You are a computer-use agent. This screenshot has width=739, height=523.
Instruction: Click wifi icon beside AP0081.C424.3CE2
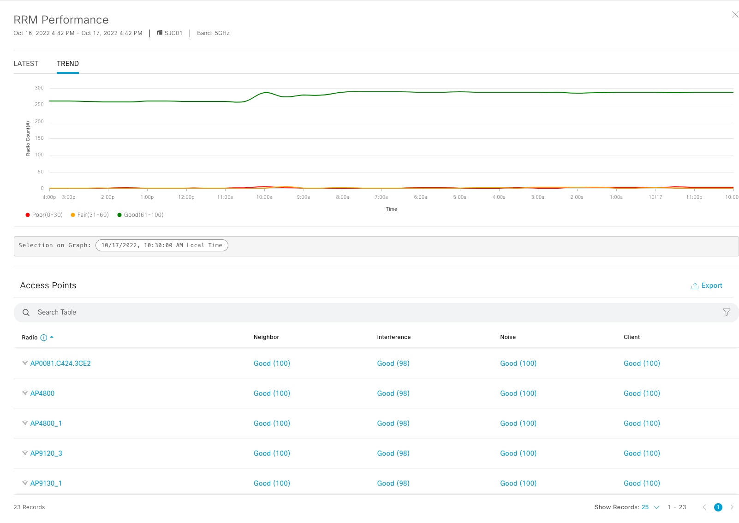(25, 363)
